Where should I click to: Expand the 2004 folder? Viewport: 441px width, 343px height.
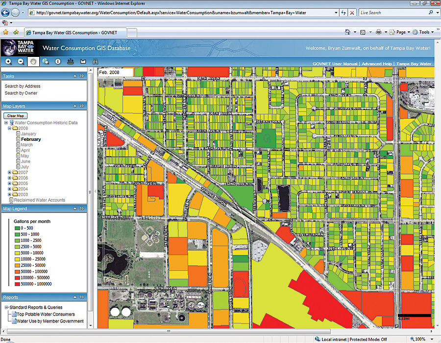[10, 189]
